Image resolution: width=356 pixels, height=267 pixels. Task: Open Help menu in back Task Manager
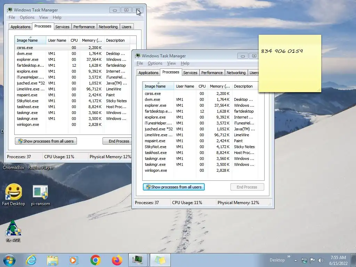click(x=57, y=17)
